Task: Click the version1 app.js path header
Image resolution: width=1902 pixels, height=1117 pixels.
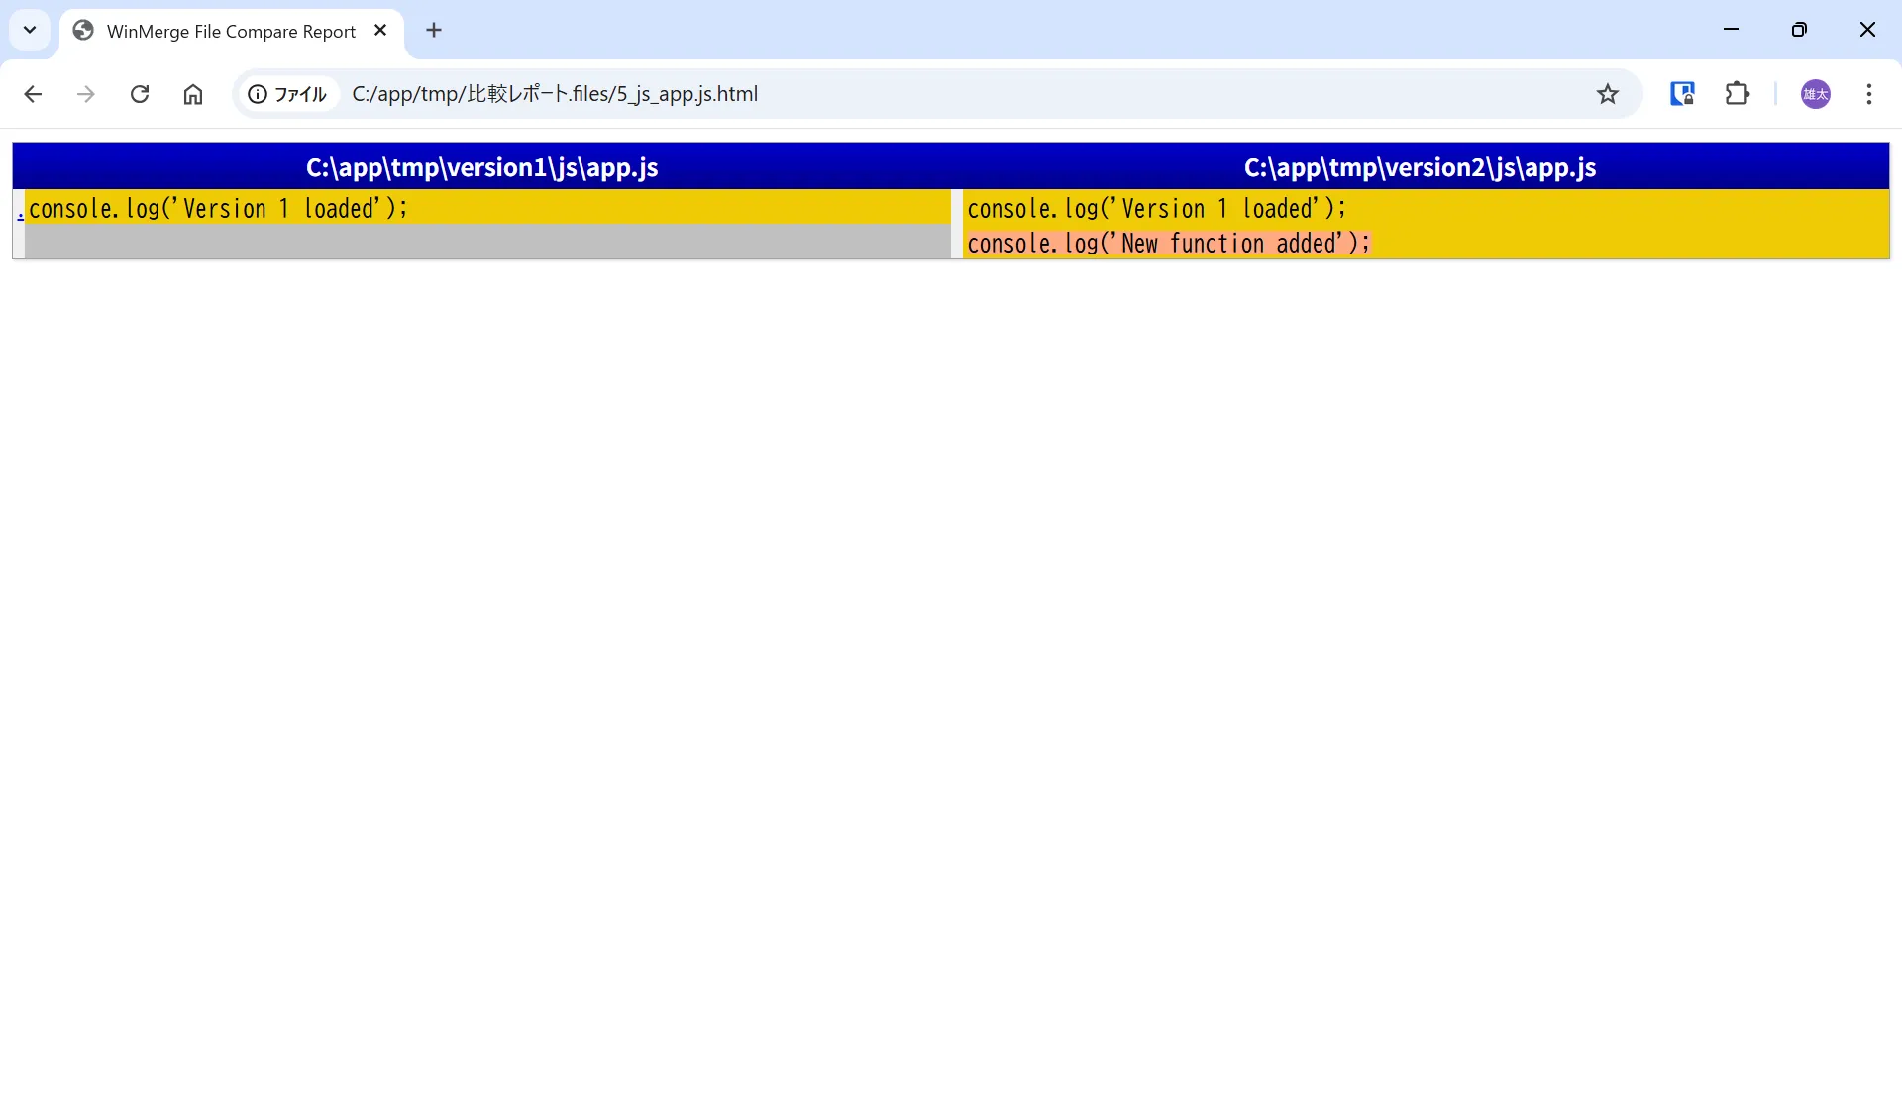Action: [x=481, y=167]
